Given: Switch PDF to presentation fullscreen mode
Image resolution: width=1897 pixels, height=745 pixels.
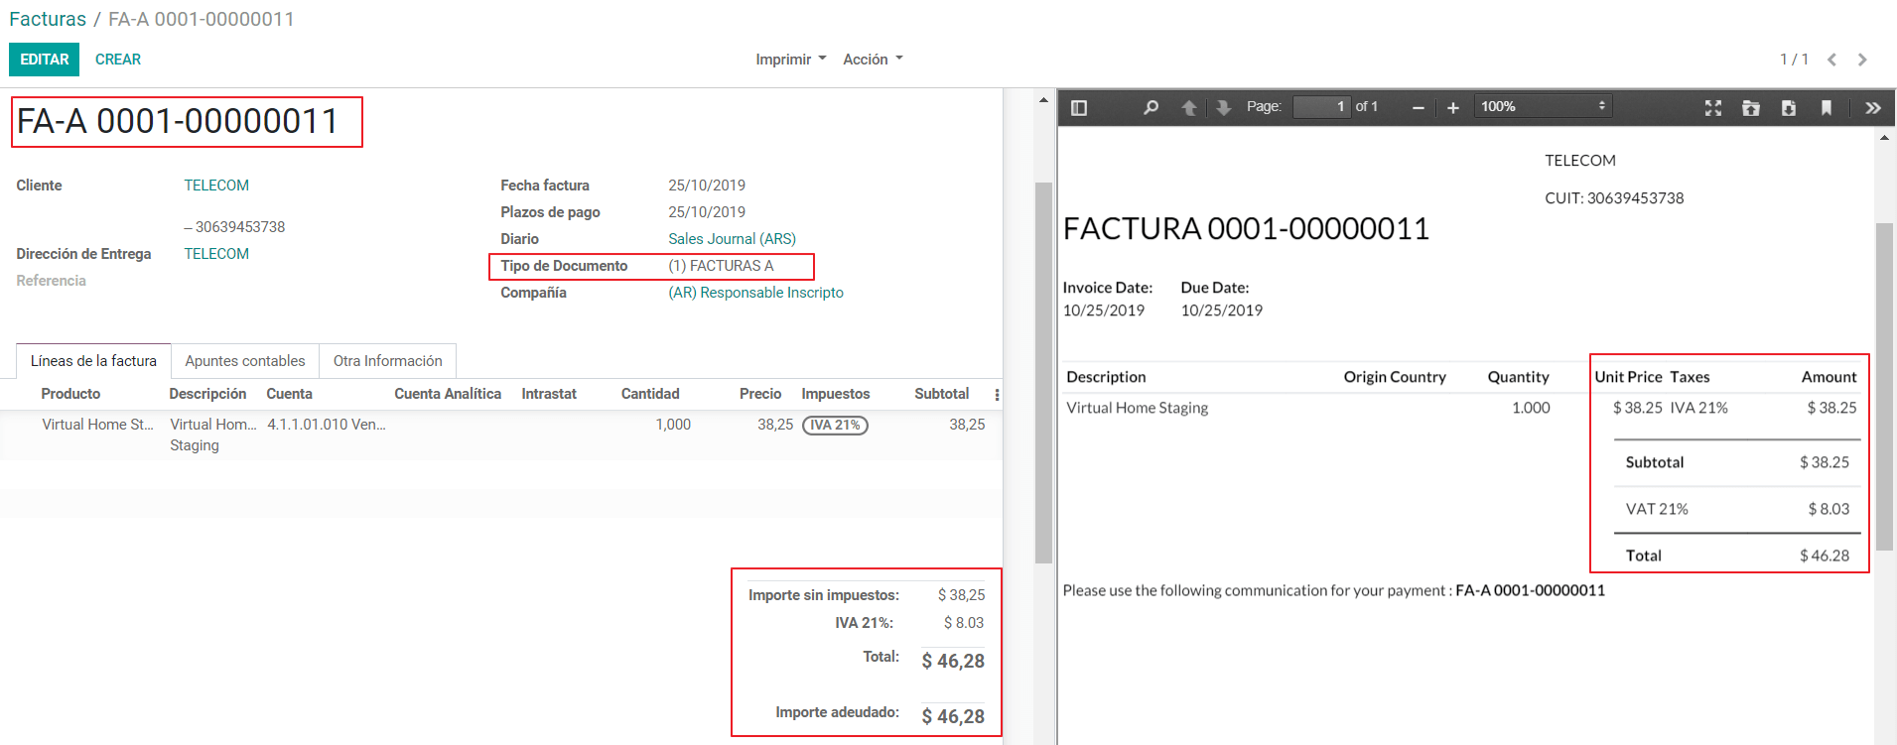Looking at the screenshot, I should pyautogui.click(x=1712, y=107).
